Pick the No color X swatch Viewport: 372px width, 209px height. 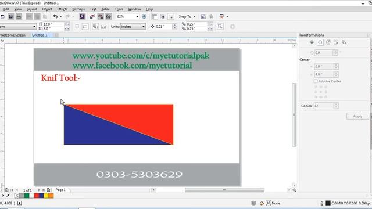click(x=17, y=196)
